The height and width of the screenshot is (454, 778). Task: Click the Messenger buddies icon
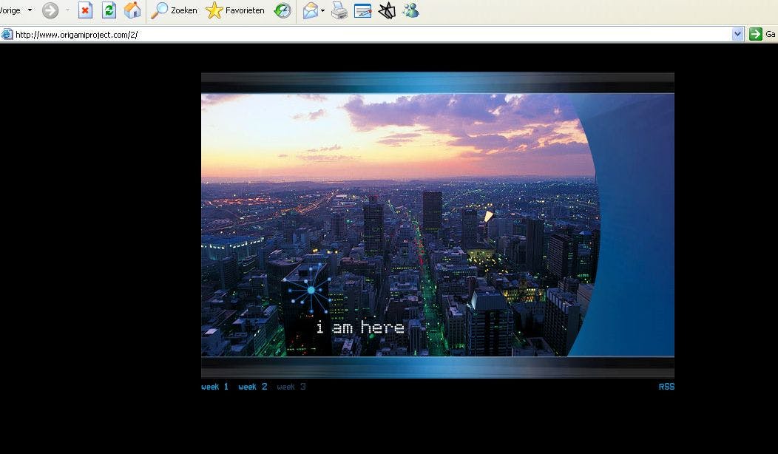410,10
